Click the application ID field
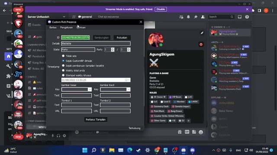 pyautogui.click(x=75, y=37)
